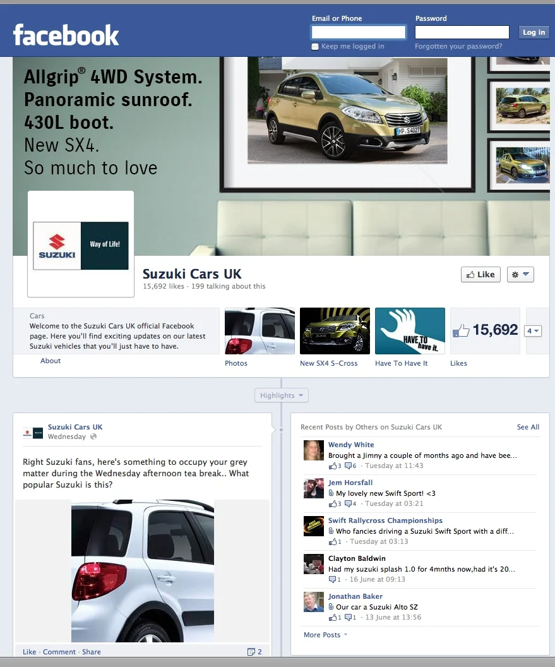The image size is (555, 667).
Task: Click the thumbs-up icon under Clayton Baldwin's post
Action: [x=333, y=579]
